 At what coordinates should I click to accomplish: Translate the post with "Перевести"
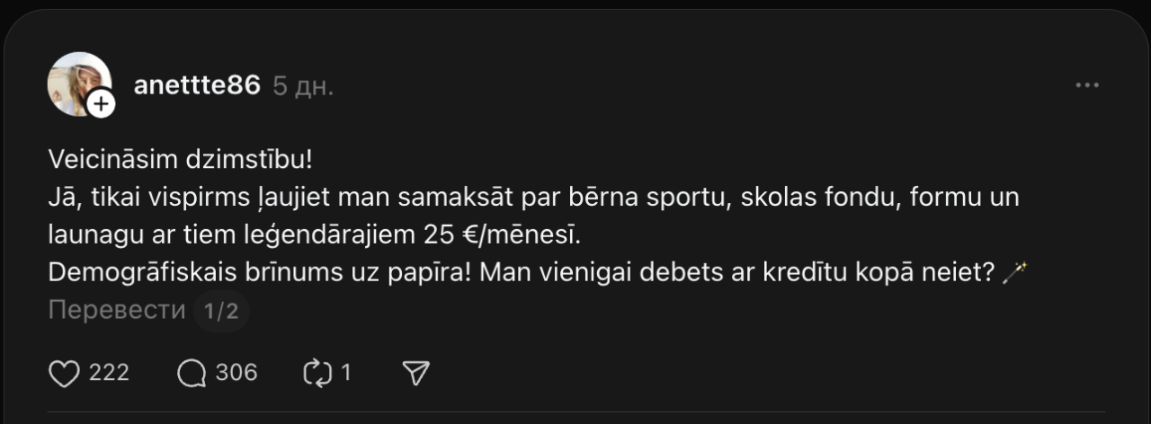pyautogui.click(x=117, y=311)
